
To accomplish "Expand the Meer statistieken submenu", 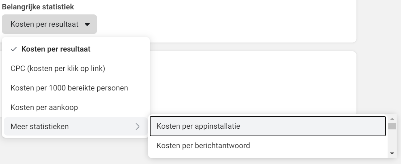I will [x=76, y=126].
